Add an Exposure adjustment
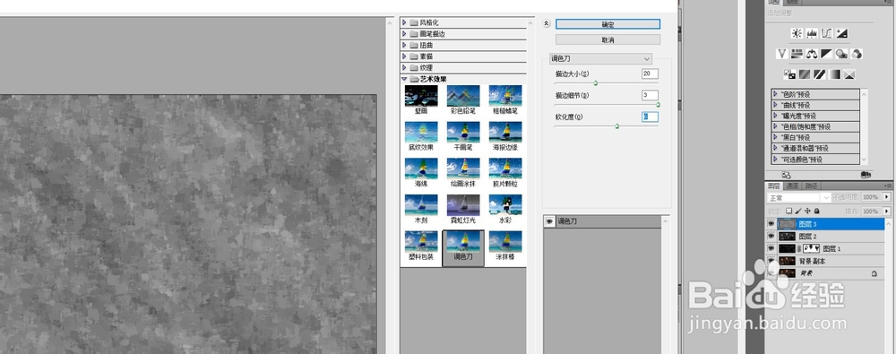This screenshot has height=354, width=896. pos(842,34)
